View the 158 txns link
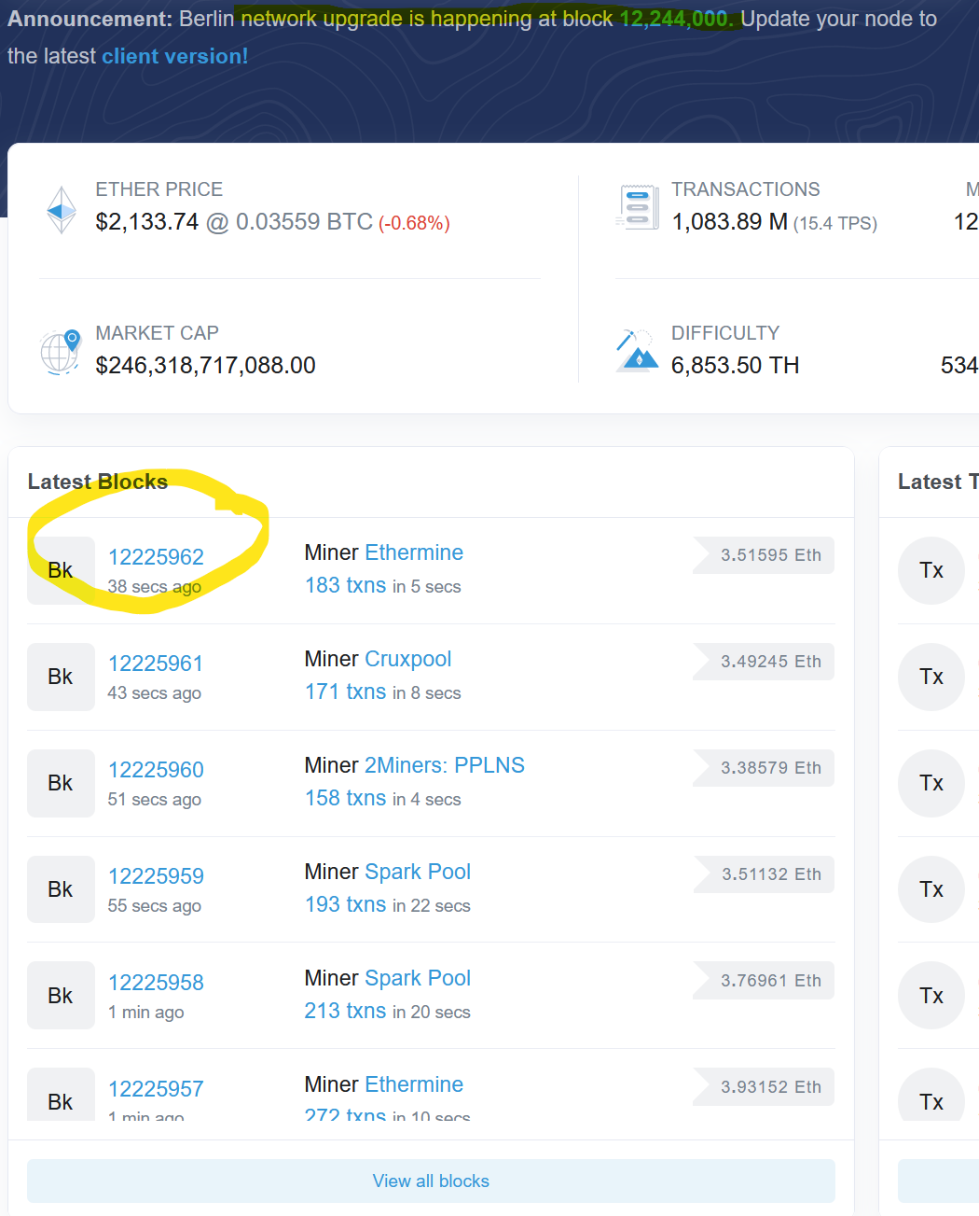 point(345,798)
